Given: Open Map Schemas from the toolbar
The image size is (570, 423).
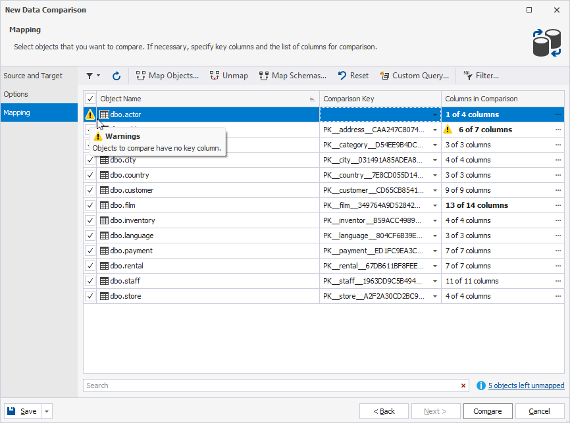Looking at the screenshot, I should (x=292, y=76).
